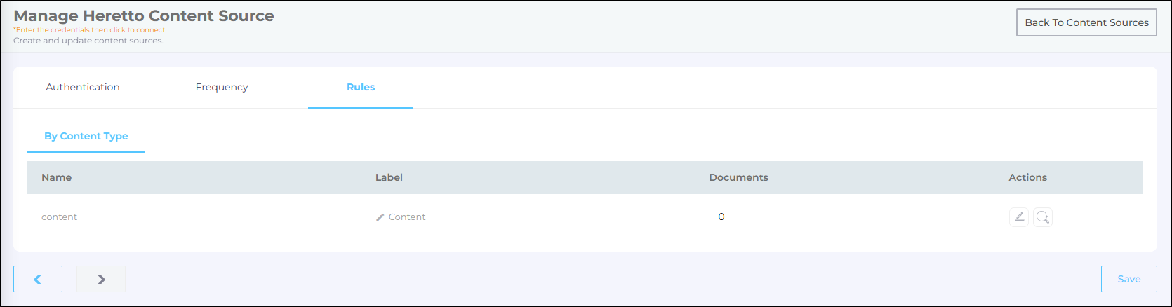Click Back To Content Sources button
1172x307 pixels.
coord(1086,22)
